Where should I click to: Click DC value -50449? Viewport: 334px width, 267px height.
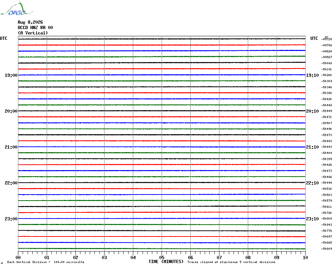[326, 111]
